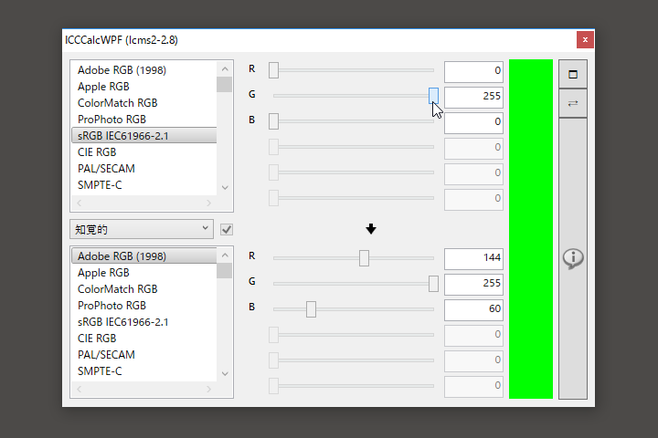
Task: Select Adobe RGB (1998) in source list
Action: (x=144, y=70)
